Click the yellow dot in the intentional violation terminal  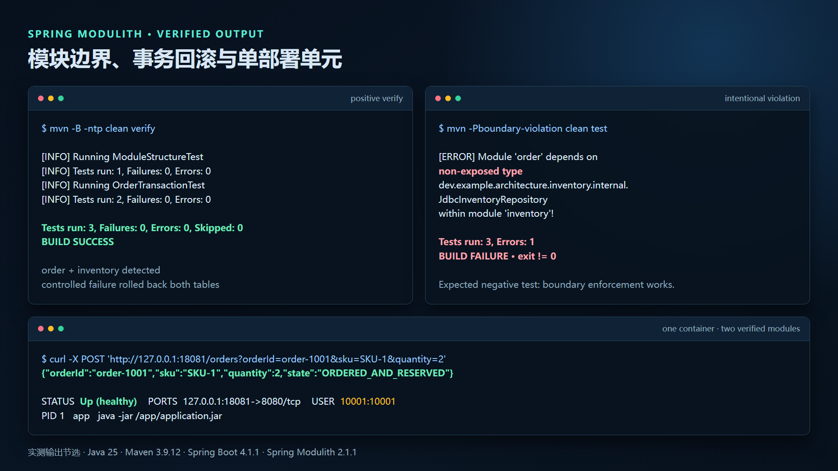tap(448, 99)
